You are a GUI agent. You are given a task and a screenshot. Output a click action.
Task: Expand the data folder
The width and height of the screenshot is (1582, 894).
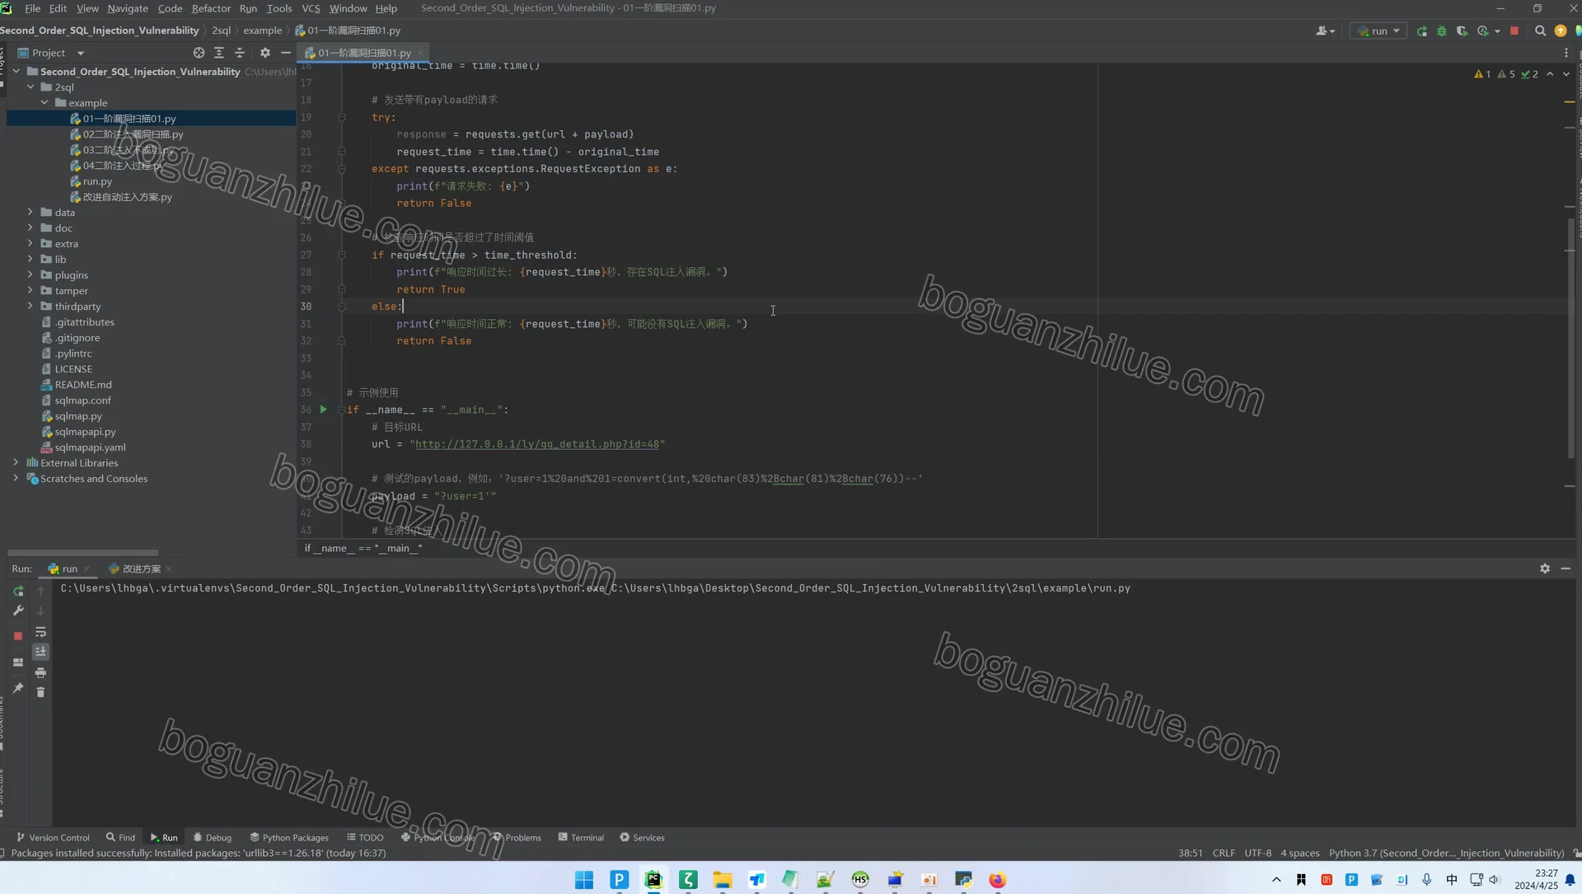pos(30,212)
